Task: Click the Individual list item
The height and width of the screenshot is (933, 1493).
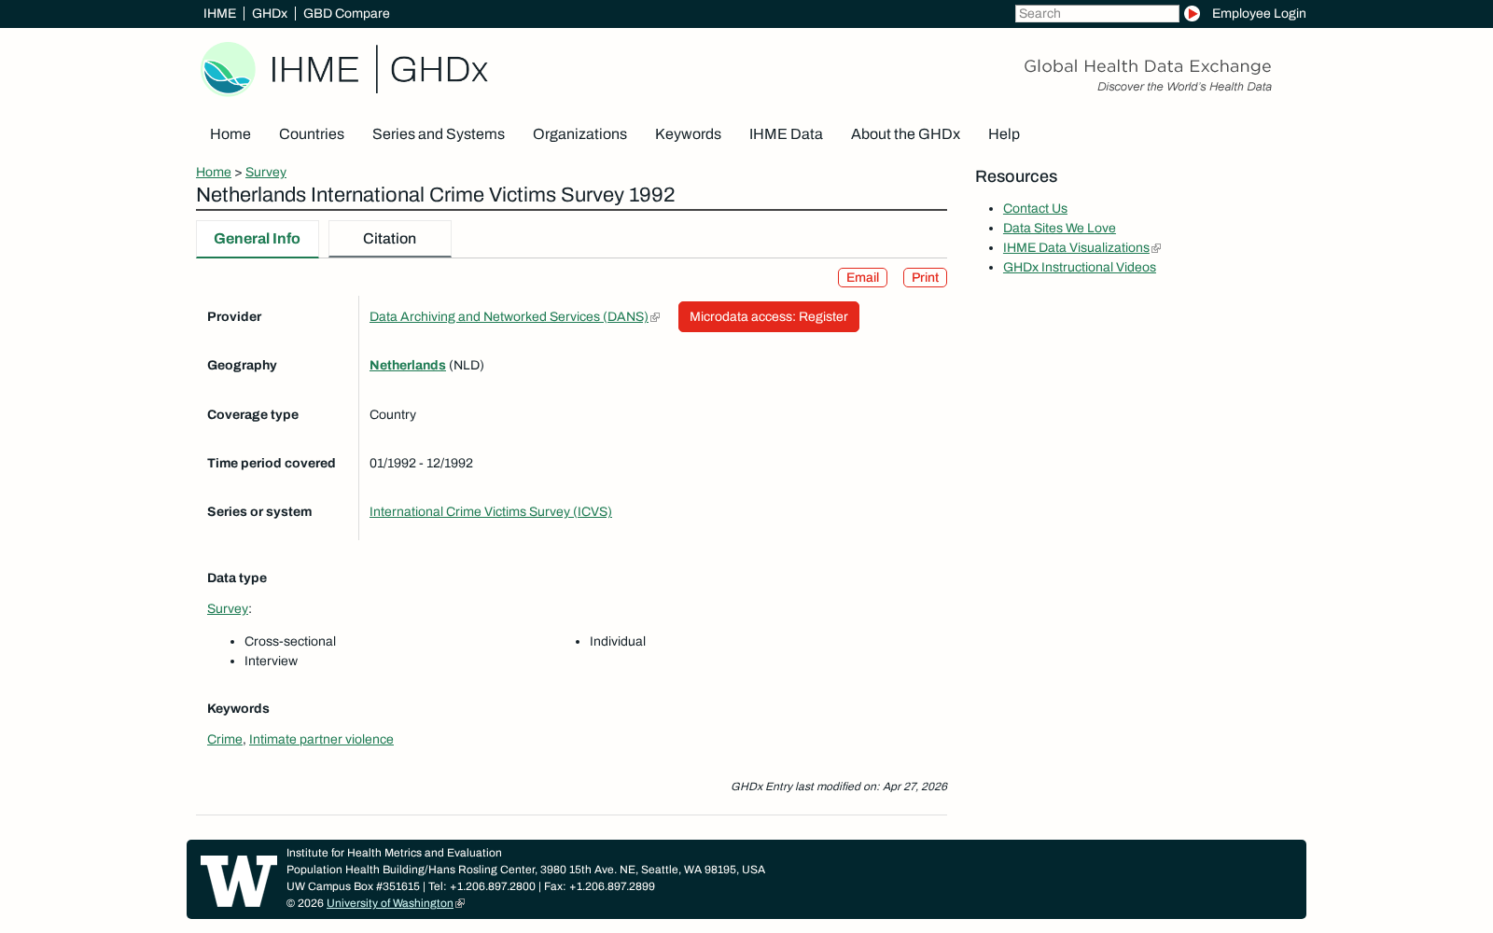Action: 618,641
